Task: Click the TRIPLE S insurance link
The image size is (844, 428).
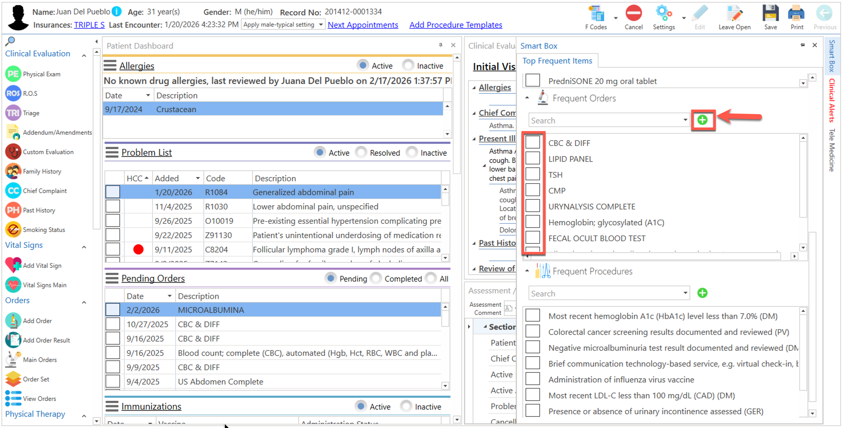Action: point(89,25)
